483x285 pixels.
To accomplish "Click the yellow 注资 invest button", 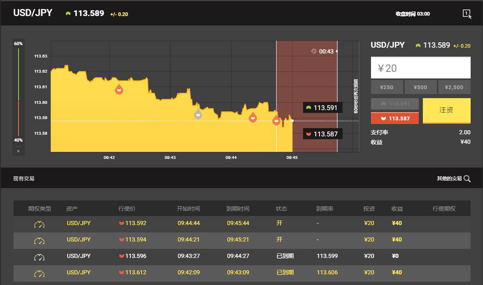I will (x=447, y=110).
